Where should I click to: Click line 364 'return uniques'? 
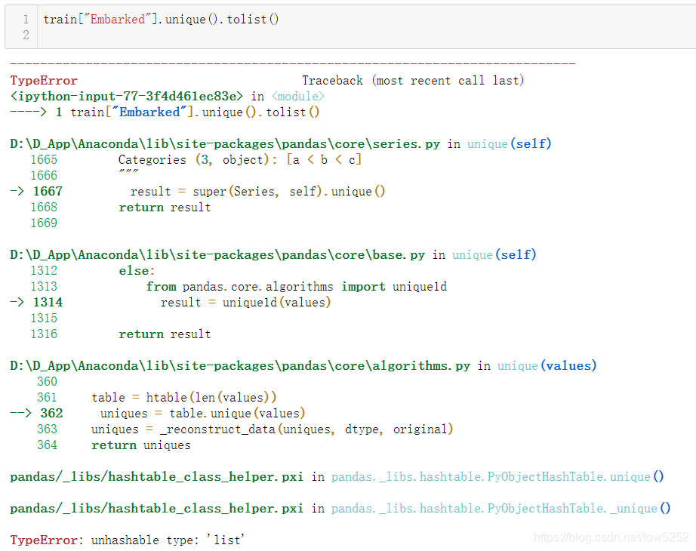pos(140,445)
